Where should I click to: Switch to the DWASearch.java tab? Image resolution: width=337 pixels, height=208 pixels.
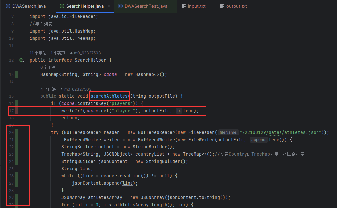coord(25,6)
